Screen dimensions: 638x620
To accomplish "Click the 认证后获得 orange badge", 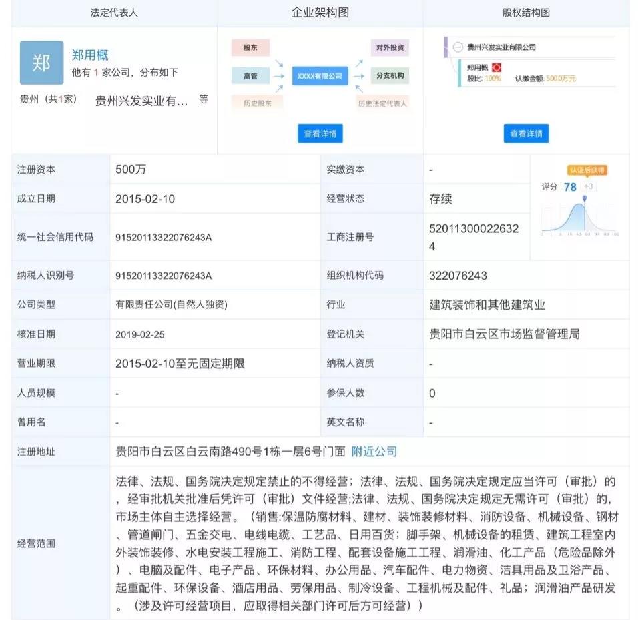I will pos(587,170).
